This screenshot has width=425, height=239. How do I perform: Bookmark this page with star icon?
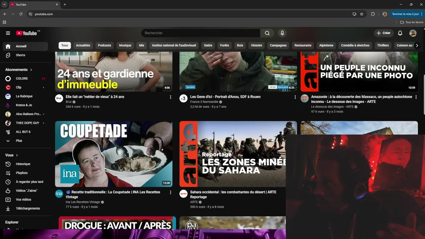[x=362, y=14]
